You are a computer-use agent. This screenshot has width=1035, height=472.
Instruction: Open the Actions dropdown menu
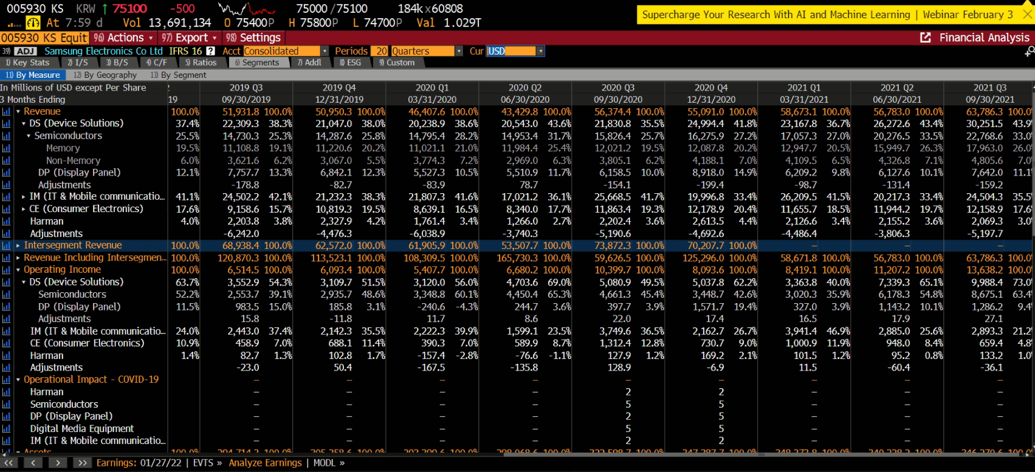(123, 38)
